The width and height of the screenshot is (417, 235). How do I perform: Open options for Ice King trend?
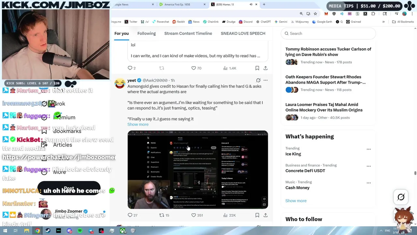click(368, 149)
